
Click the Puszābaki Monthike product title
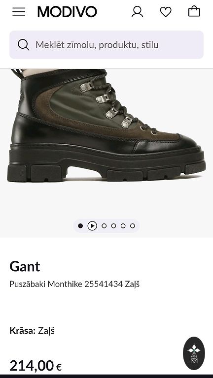(74, 284)
